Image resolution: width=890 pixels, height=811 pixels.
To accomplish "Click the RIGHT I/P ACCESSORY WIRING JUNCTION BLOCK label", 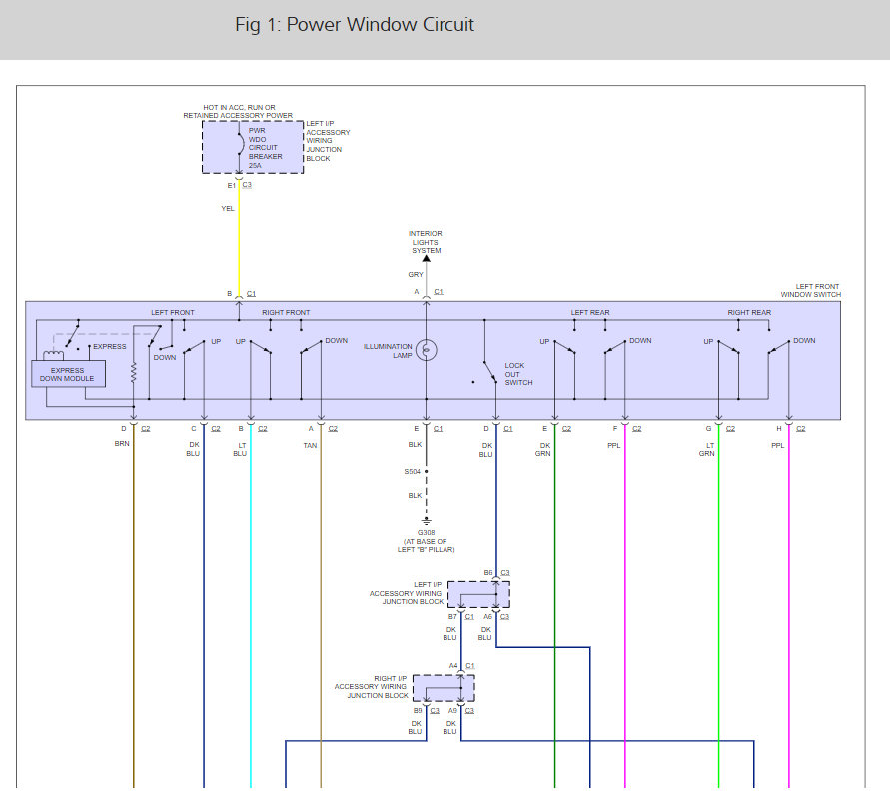I will click(372, 687).
